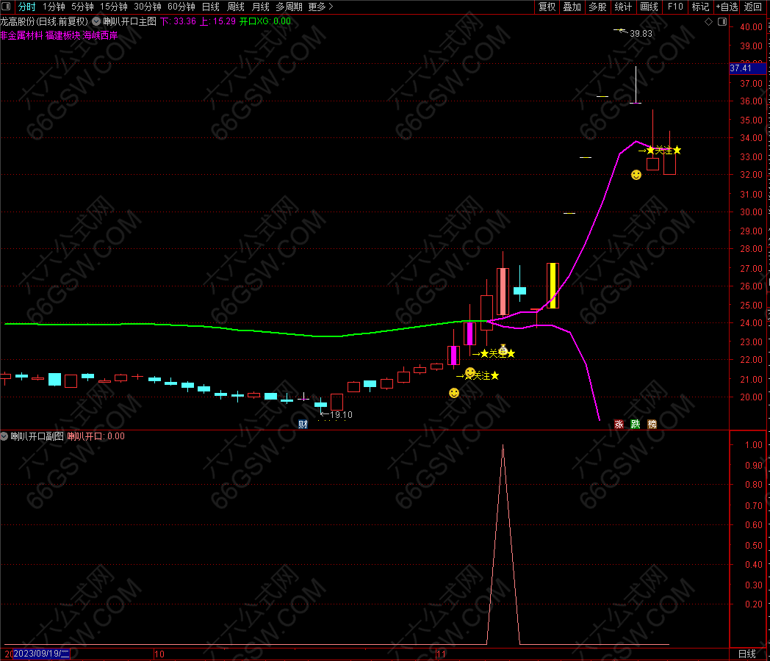Expand the 喇叭开口主图 indicator dropdown
The height and width of the screenshot is (661, 770).
96,21
